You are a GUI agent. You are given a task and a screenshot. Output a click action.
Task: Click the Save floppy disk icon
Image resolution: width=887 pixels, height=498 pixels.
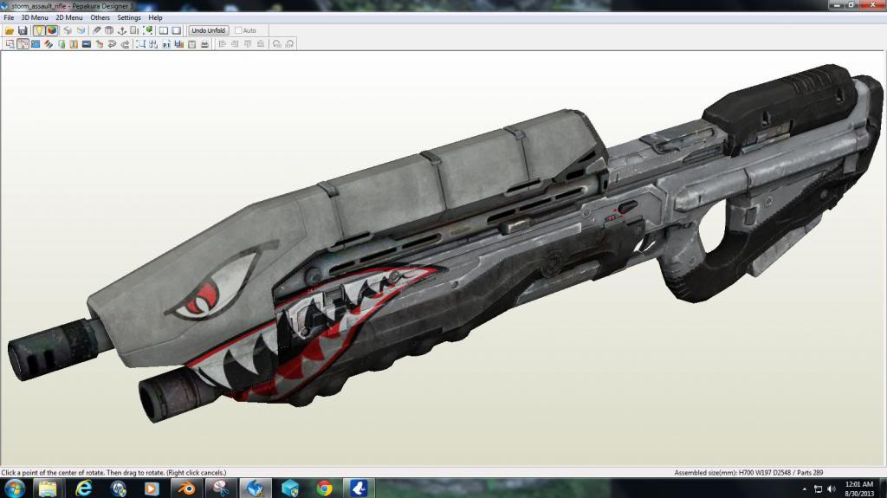tap(23, 30)
